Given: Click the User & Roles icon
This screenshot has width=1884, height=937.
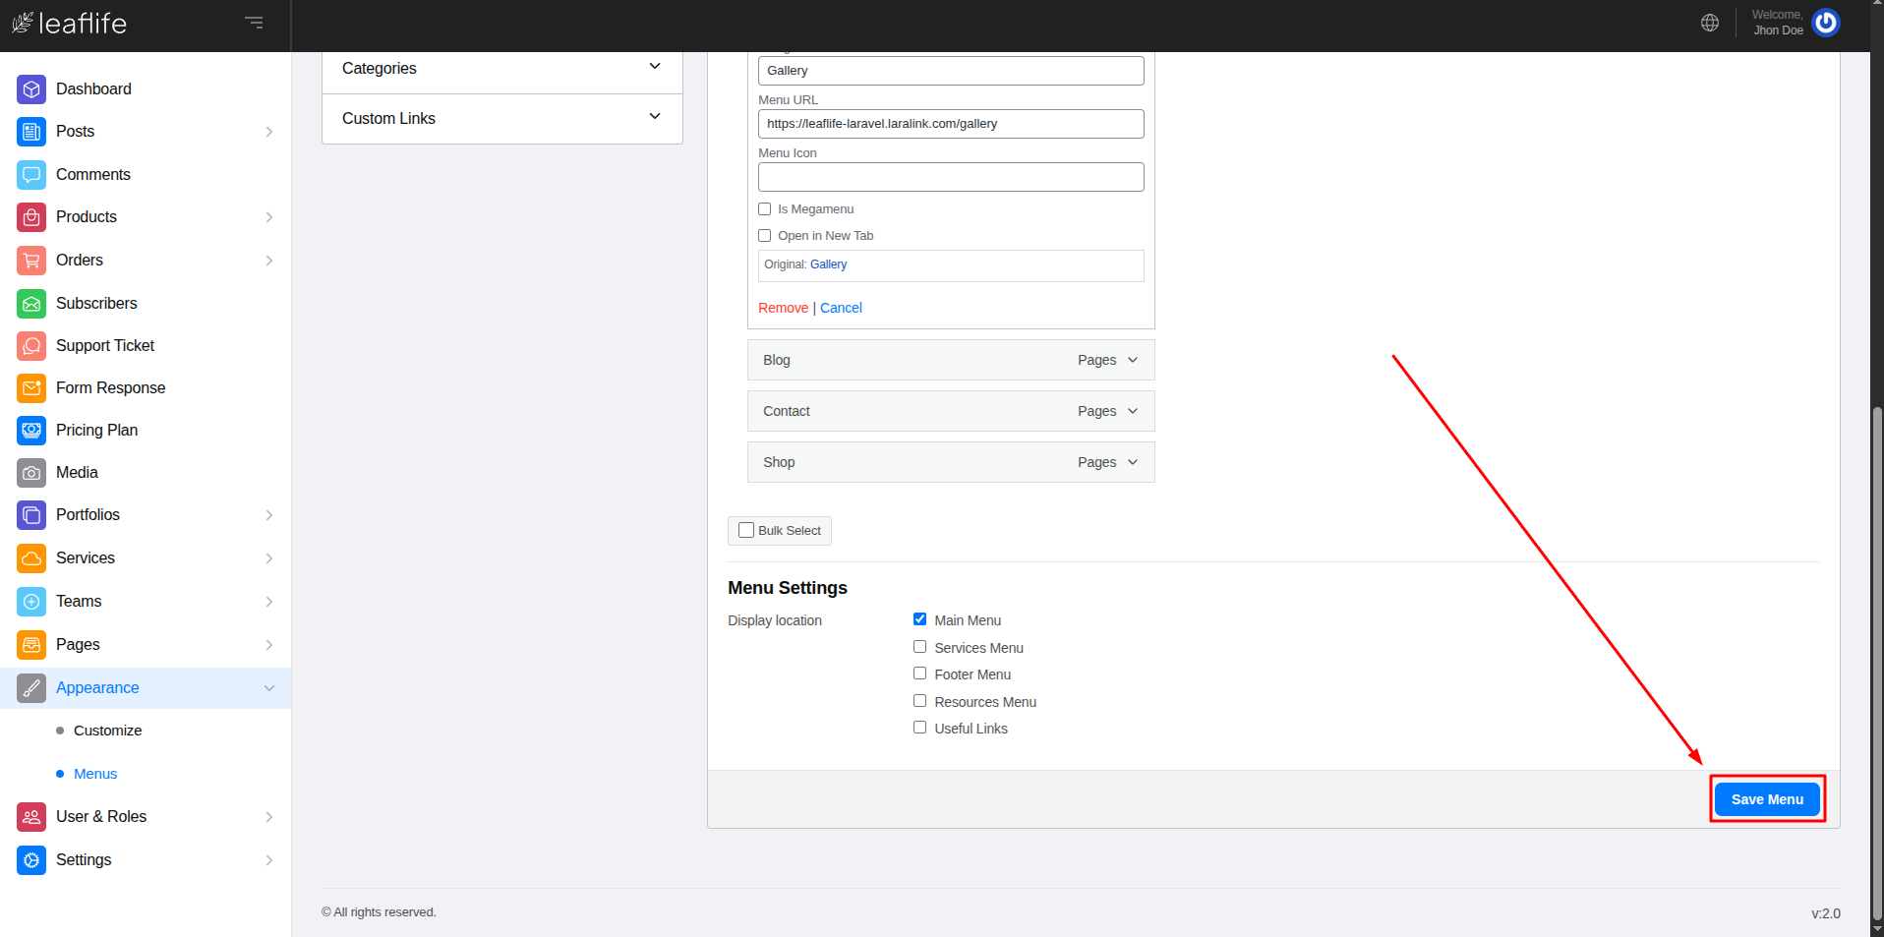Looking at the screenshot, I should pyautogui.click(x=31, y=817).
